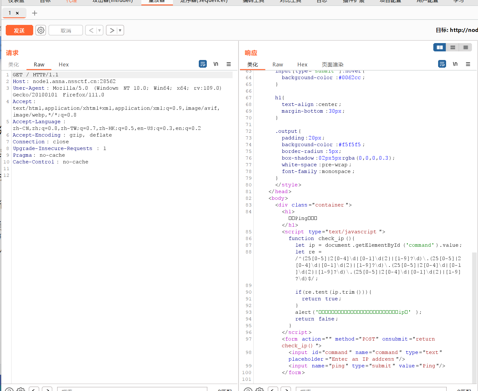Click 'Pragma: no-cache' header line

point(39,155)
